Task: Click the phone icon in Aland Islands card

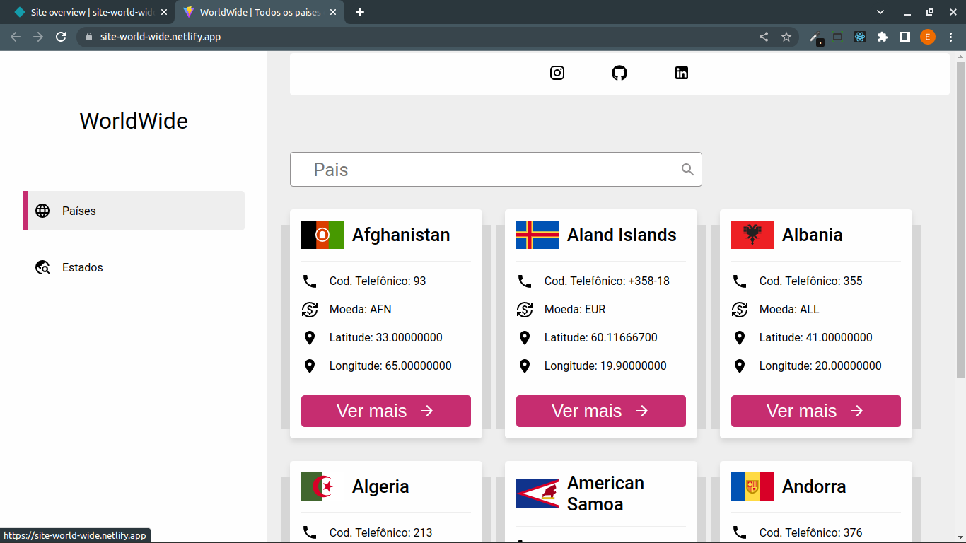Action: 525,281
